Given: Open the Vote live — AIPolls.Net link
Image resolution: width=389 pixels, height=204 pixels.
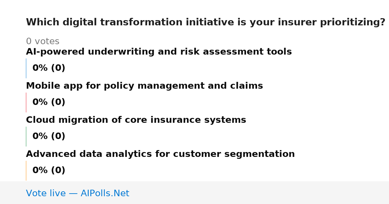Looking at the screenshot, I should 77,194.
